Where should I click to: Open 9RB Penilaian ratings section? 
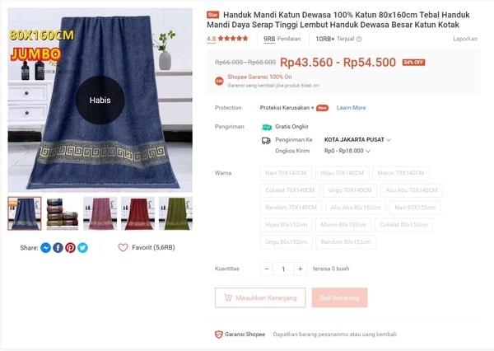tap(282, 39)
